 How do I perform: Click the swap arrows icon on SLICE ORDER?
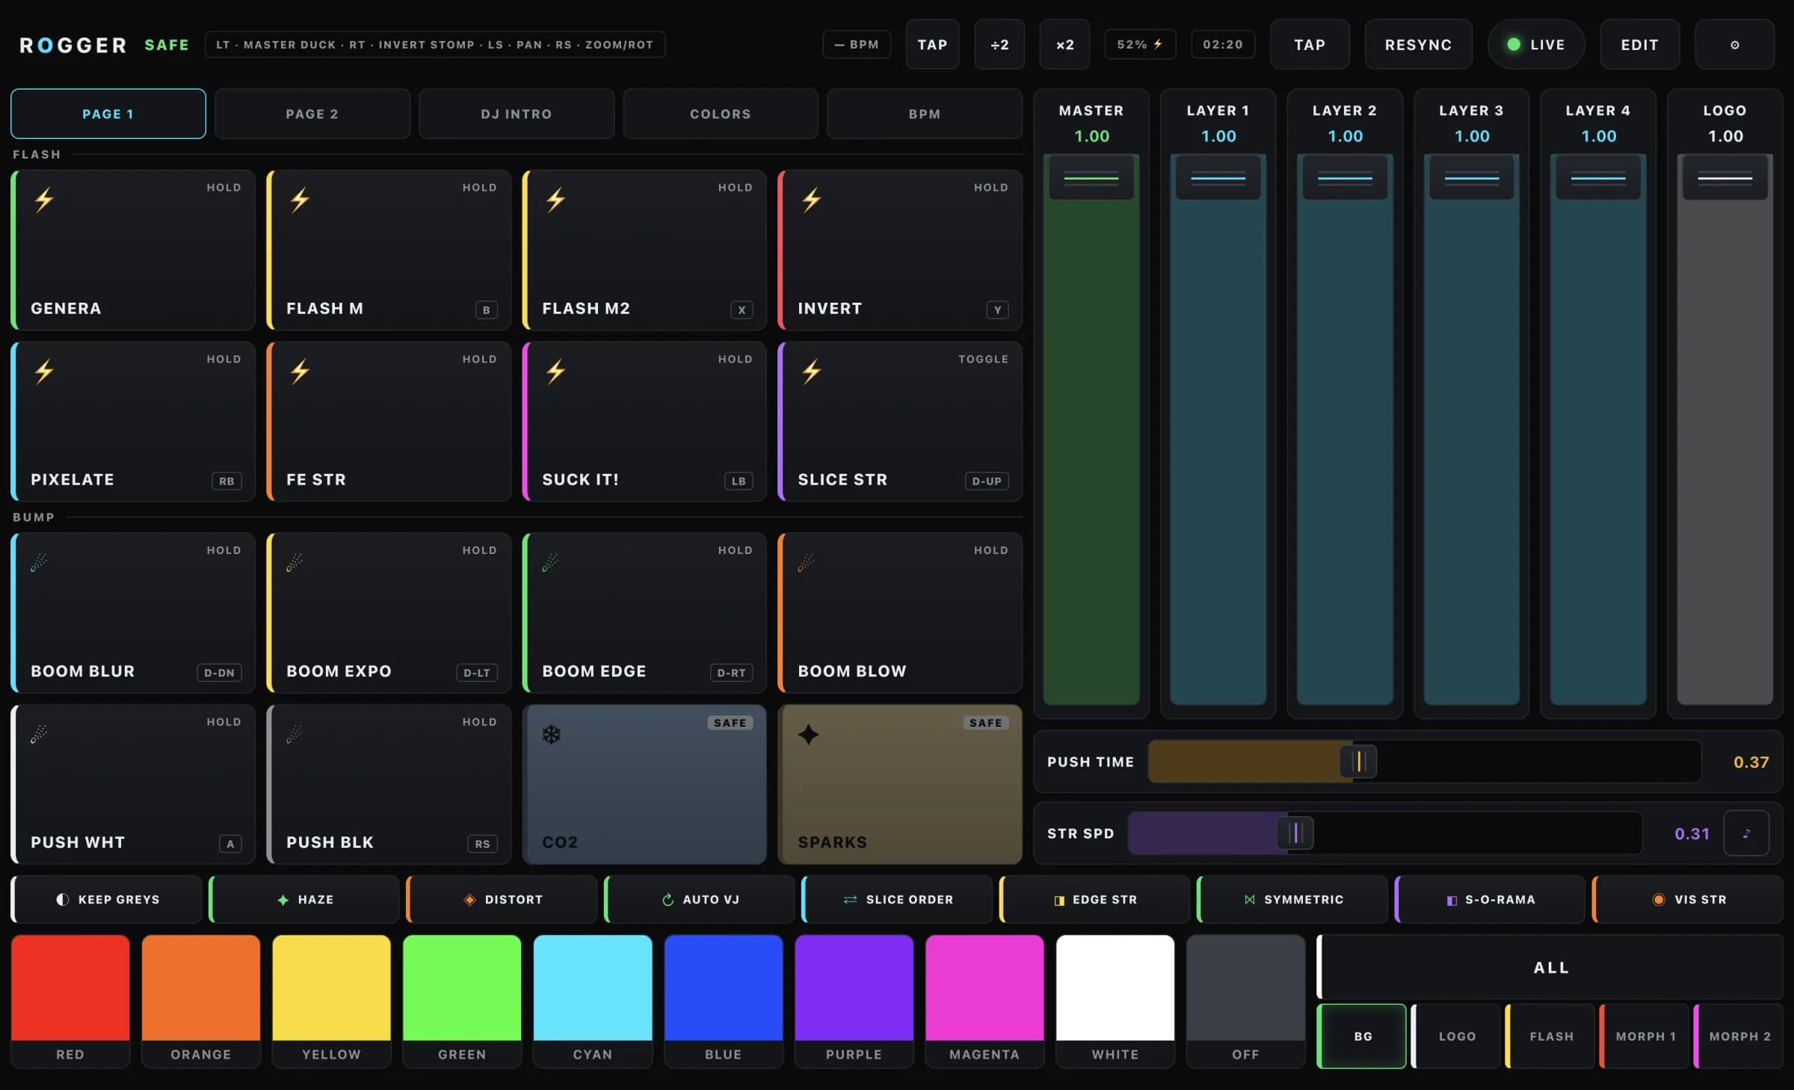pyautogui.click(x=850, y=899)
